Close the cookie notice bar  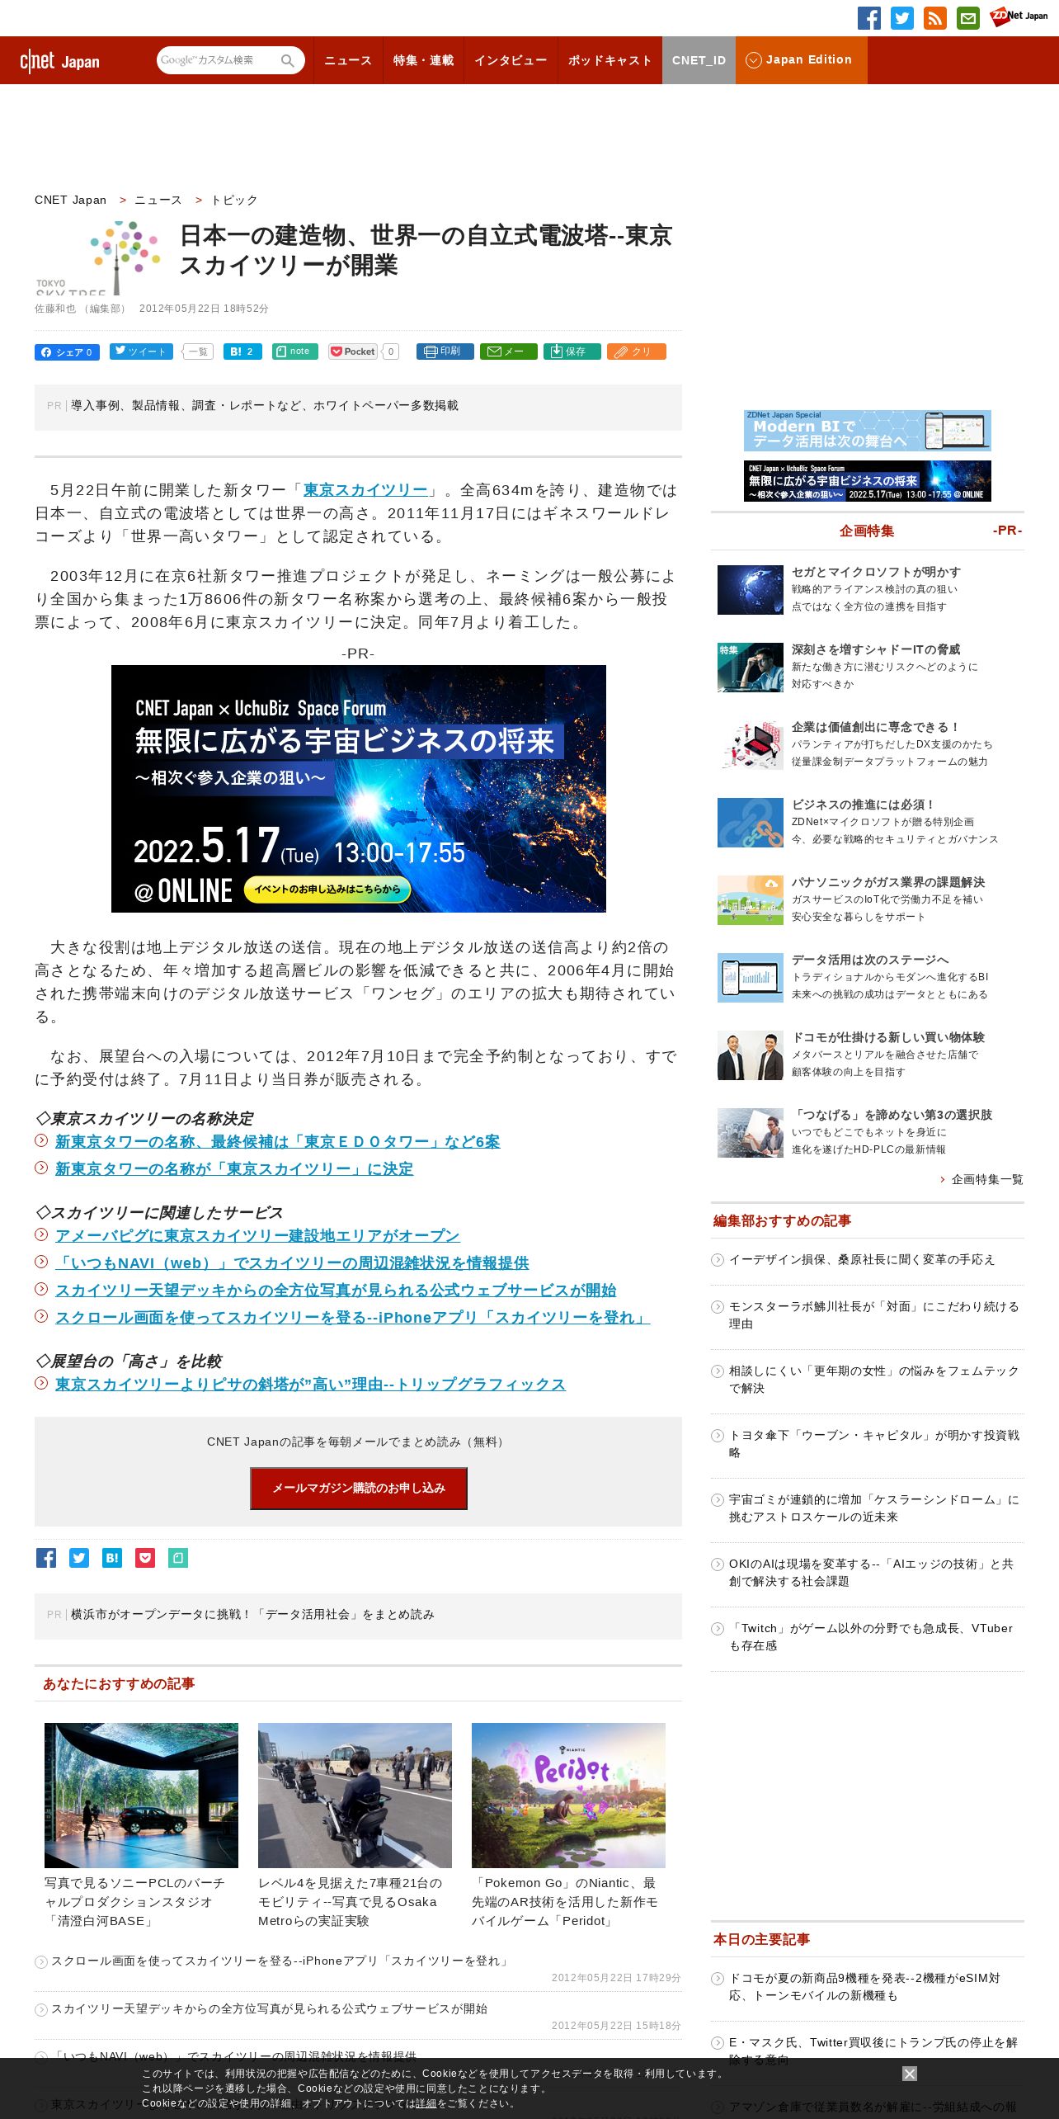pyautogui.click(x=910, y=2074)
